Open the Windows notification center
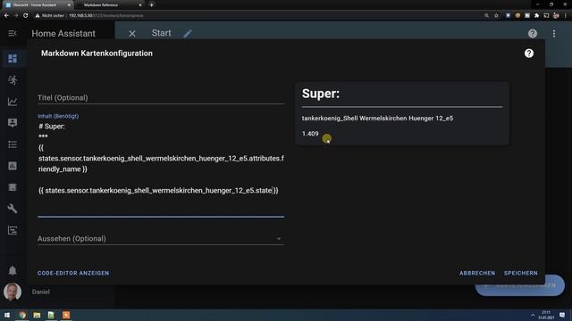This screenshot has height=321, width=572. pyautogui.click(x=562, y=315)
